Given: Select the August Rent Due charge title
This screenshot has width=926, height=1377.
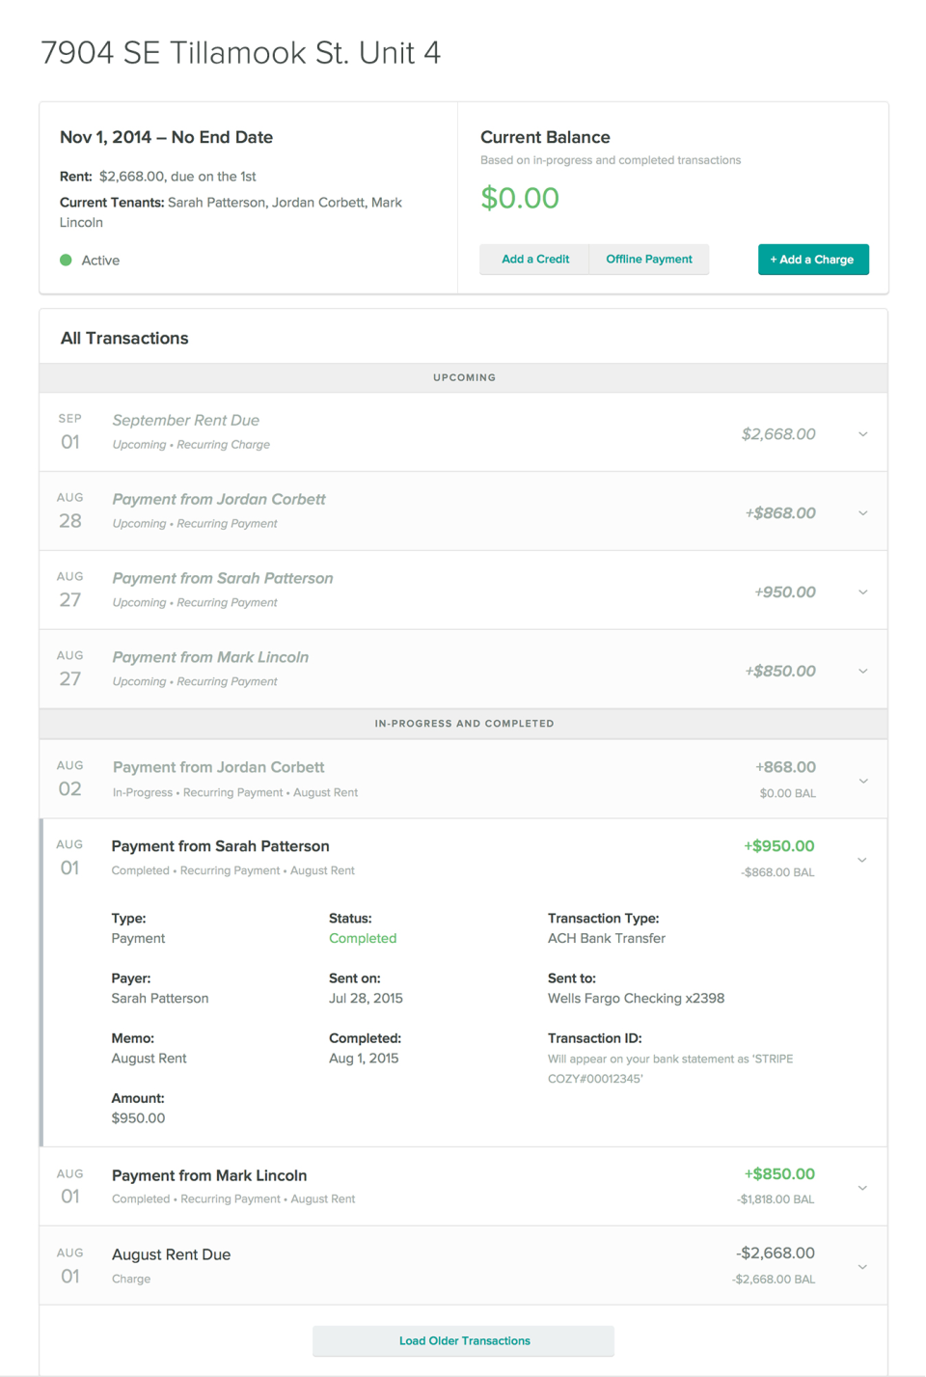Looking at the screenshot, I should [x=172, y=1254].
